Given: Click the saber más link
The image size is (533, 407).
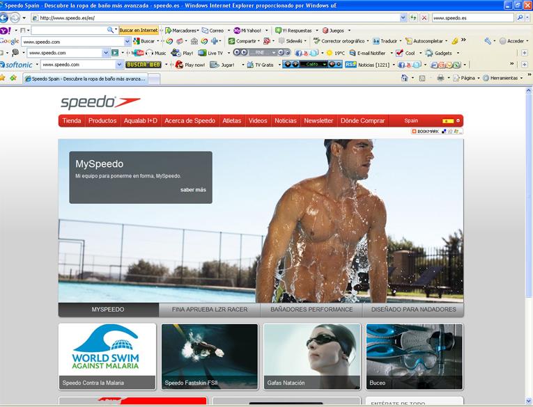Looking at the screenshot, I should [193, 190].
